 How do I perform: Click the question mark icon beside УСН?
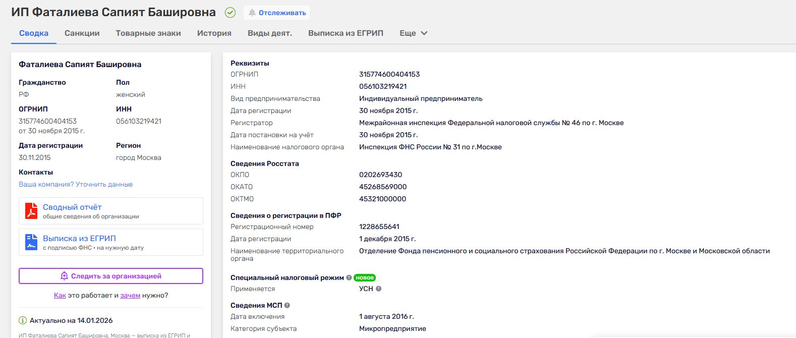point(379,289)
